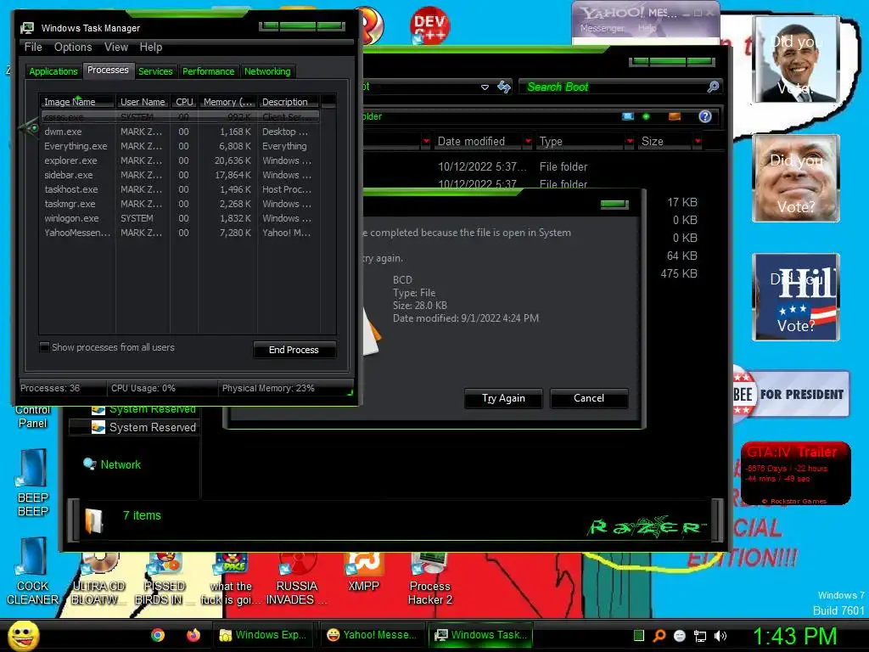Select the ULTRA CD BLOATW desktop icon
Image resolution: width=869 pixels, height=652 pixels.
coord(98,579)
